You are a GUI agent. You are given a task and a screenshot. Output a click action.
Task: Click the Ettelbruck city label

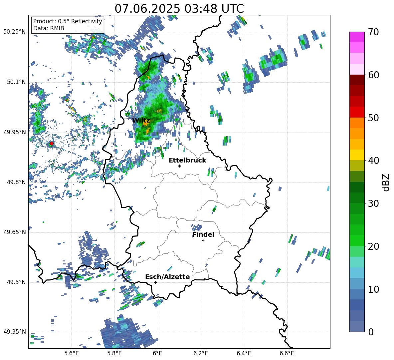(x=187, y=161)
